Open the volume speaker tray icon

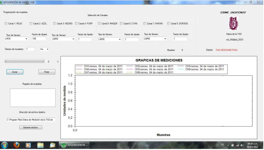click(x=242, y=145)
